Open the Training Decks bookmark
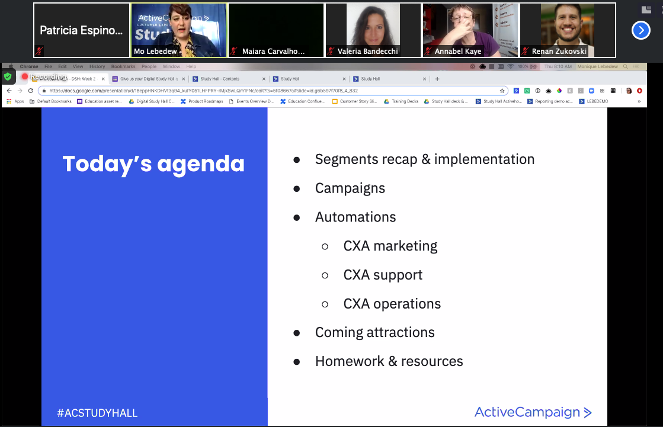 point(401,101)
